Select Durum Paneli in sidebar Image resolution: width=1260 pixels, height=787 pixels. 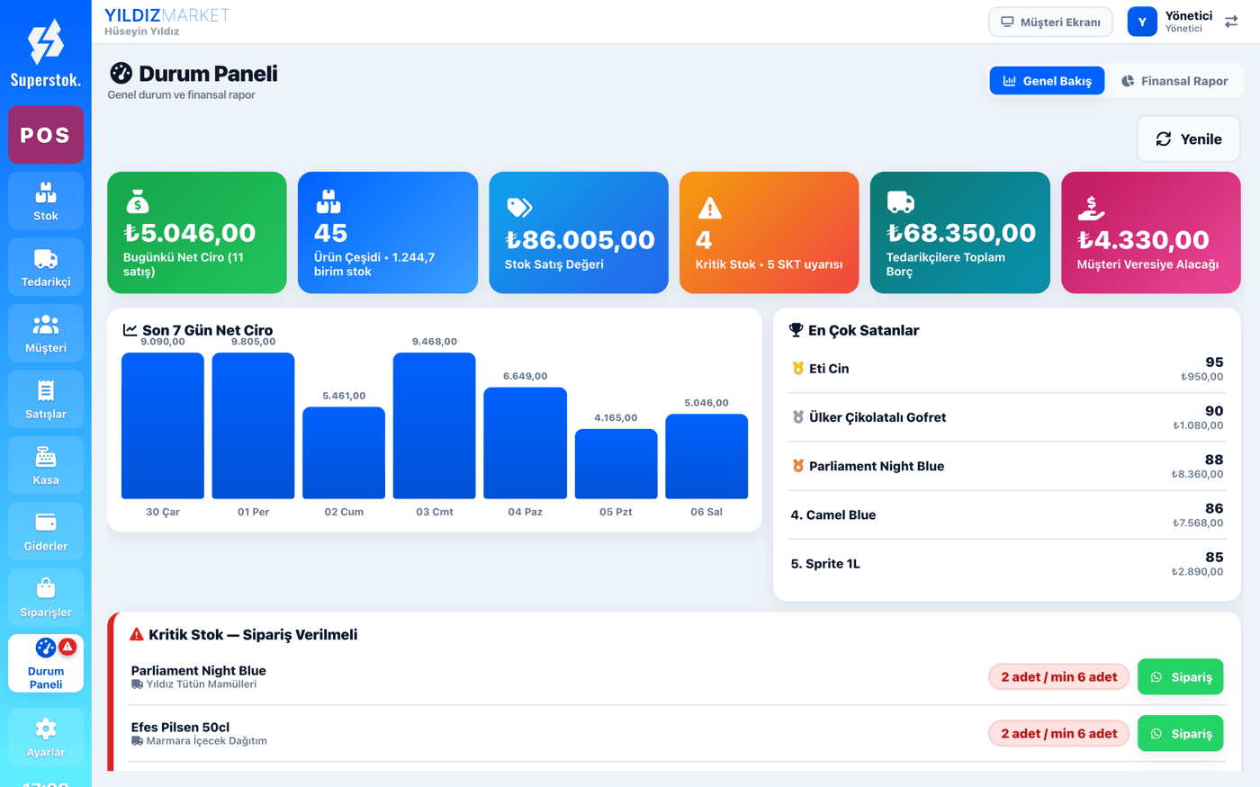46,664
